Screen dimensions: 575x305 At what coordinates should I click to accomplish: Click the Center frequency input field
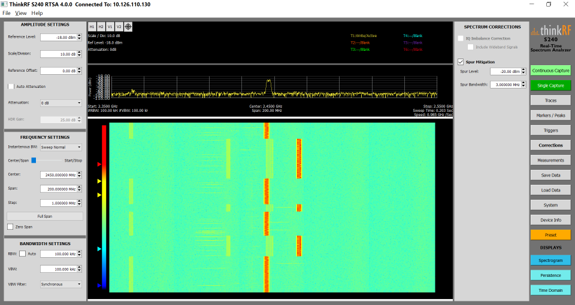pos(59,175)
